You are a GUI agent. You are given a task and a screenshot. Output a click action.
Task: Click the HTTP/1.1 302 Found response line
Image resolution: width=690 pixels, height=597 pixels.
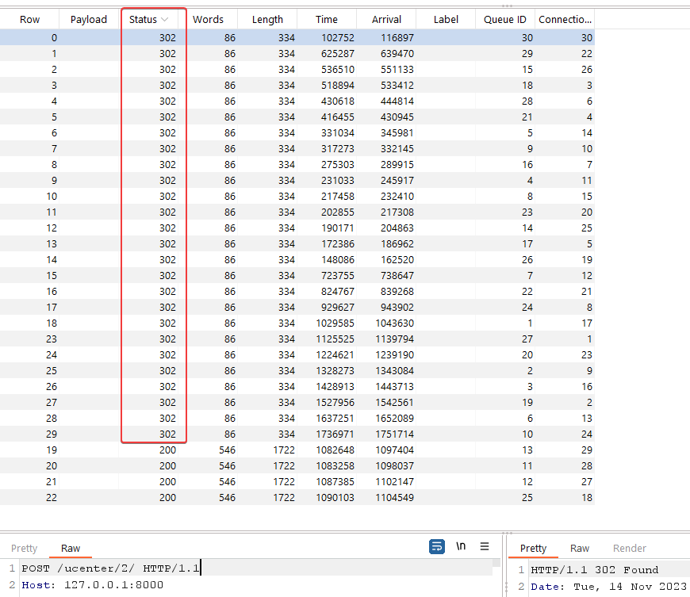pos(595,570)
